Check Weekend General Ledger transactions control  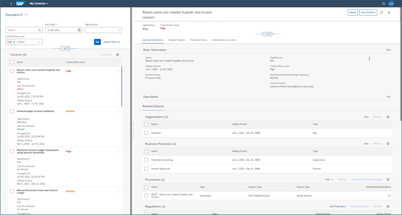coord(12,151)
